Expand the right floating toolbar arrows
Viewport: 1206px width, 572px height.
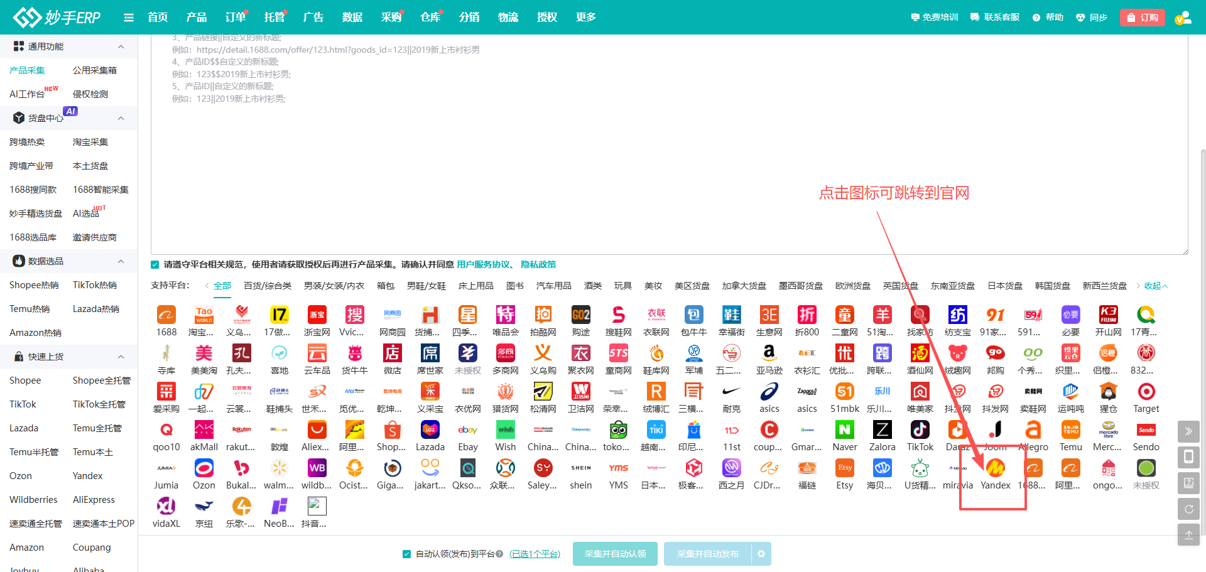click(1188, 431)
